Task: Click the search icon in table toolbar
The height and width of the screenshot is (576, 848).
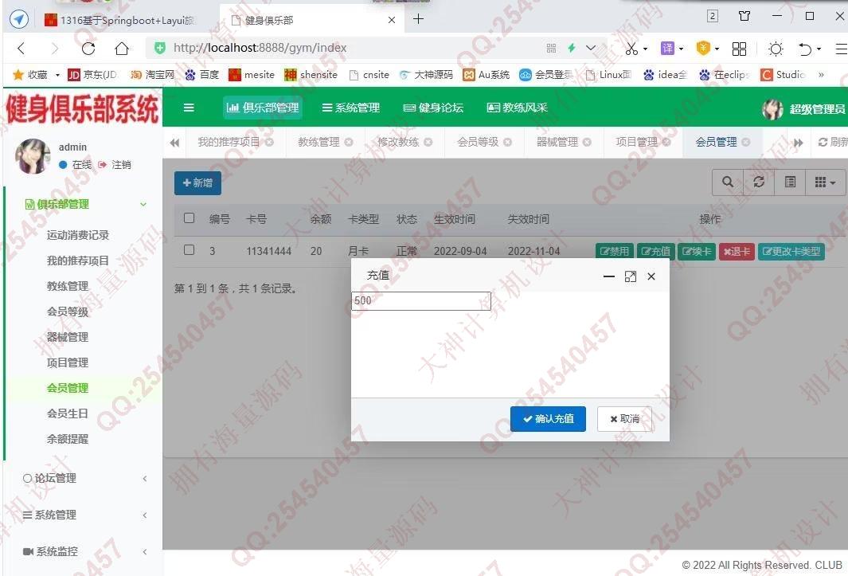Action: click(x=727, y=182)
